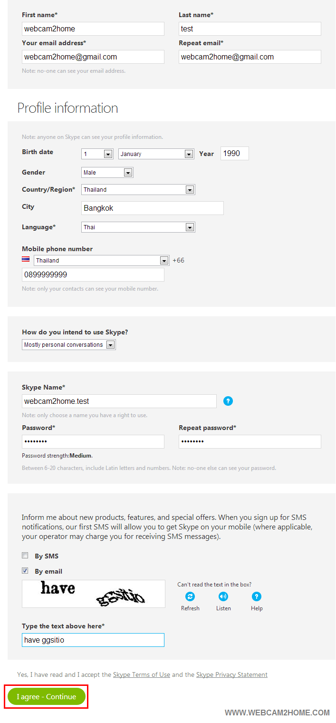Viewport: 336px width, 723px height.
Task: Open the Skype usage intent dropdown
Action: (69, 345)
